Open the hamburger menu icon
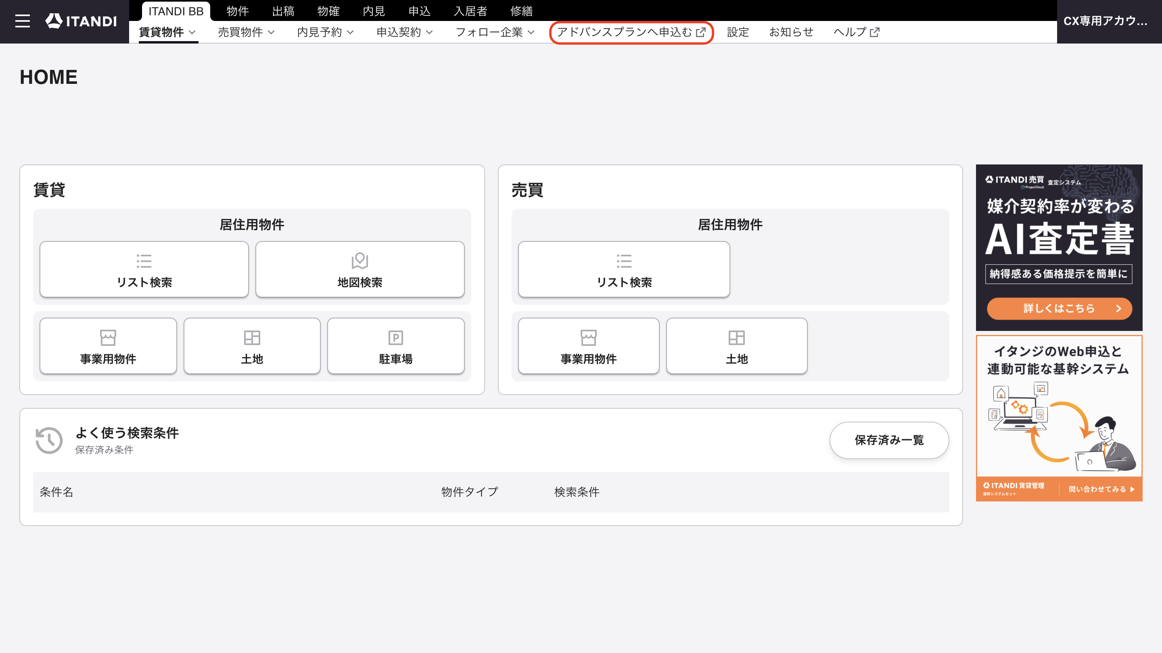 pyautogui.click(x=23, y=21)
